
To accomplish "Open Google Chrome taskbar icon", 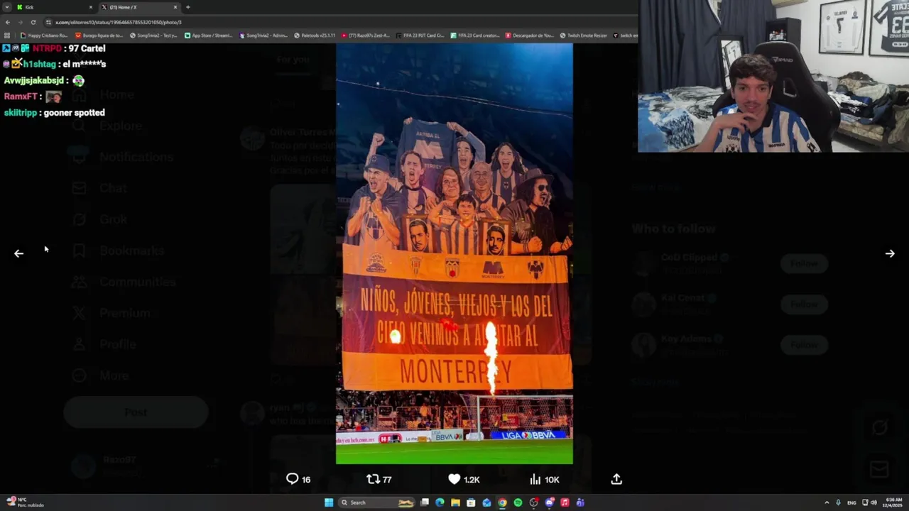I will [x=502, y=502].
